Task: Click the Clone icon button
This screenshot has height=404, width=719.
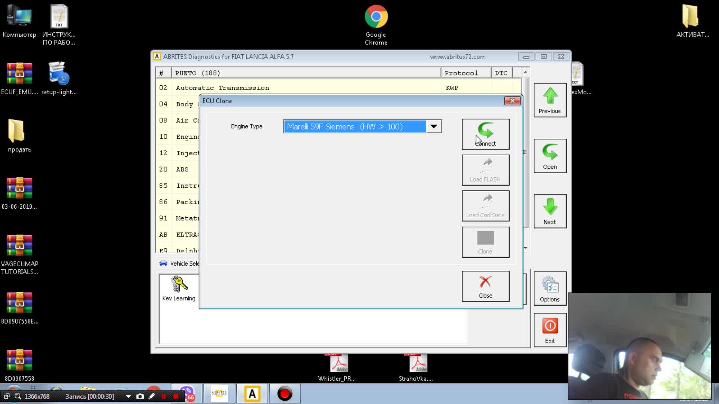Action: pyautogui.click(x=485, y=242)
